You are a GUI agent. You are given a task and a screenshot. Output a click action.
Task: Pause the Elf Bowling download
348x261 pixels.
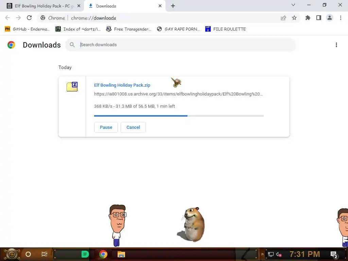tap(106, 127)
